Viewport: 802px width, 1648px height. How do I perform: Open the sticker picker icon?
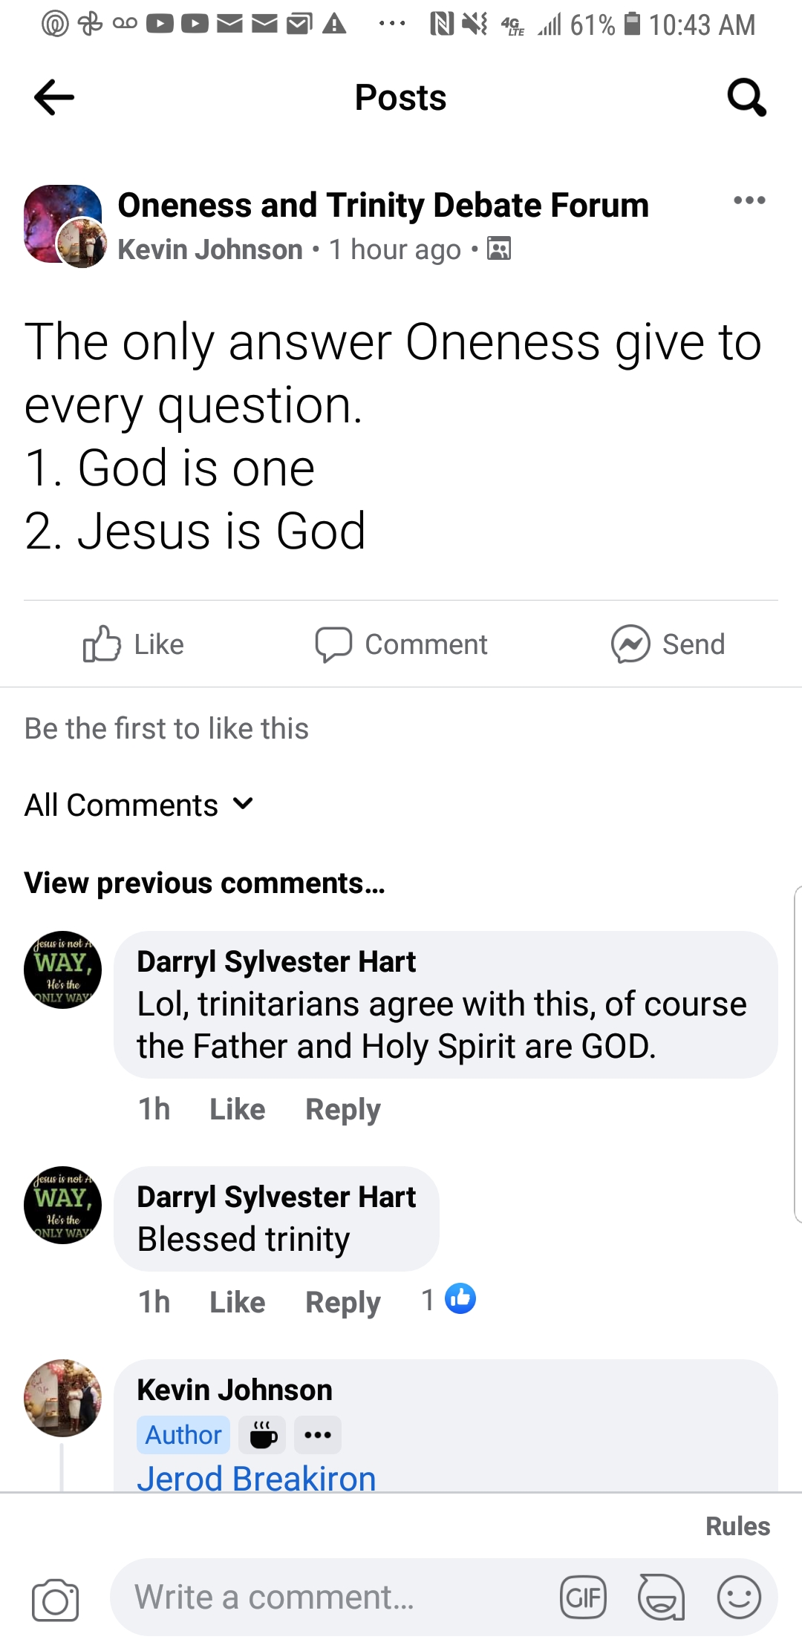661,1597
